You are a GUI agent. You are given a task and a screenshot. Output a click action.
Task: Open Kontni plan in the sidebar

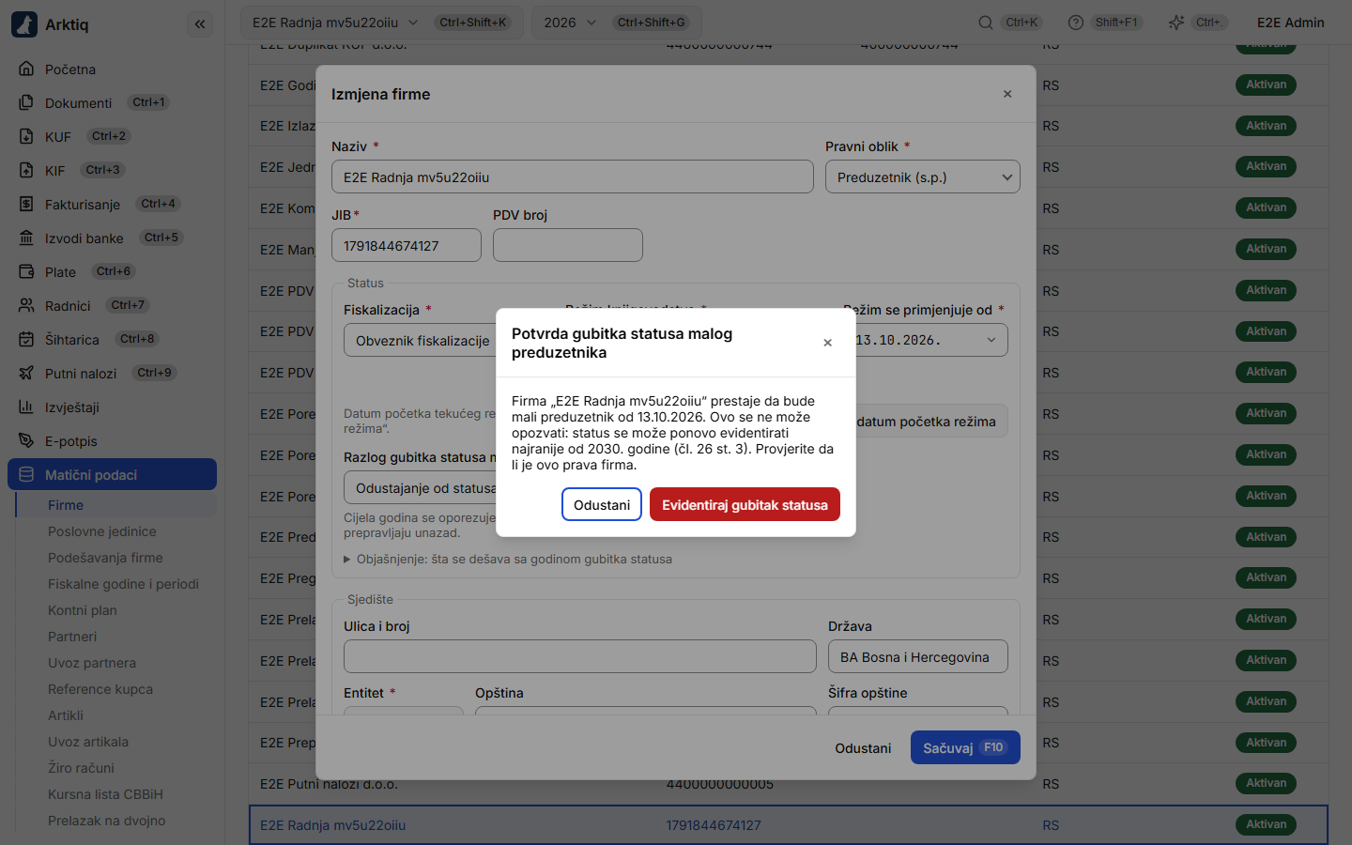(x=83, y=610)
